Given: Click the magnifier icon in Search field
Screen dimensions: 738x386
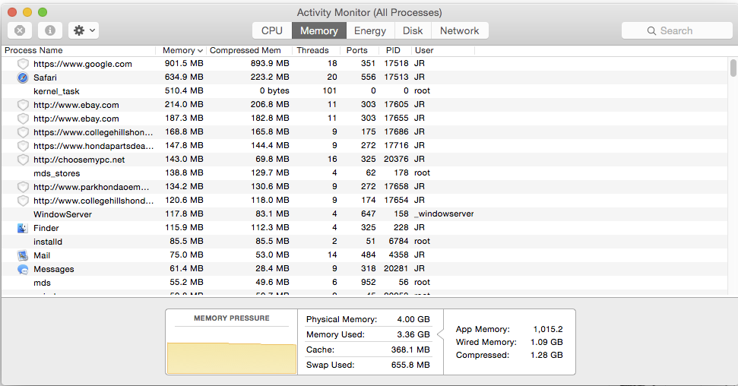Looking at the screenshot, I should (651, 30).
